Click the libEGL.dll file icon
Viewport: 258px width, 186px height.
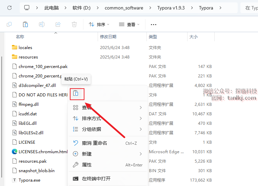pos(15,123)
